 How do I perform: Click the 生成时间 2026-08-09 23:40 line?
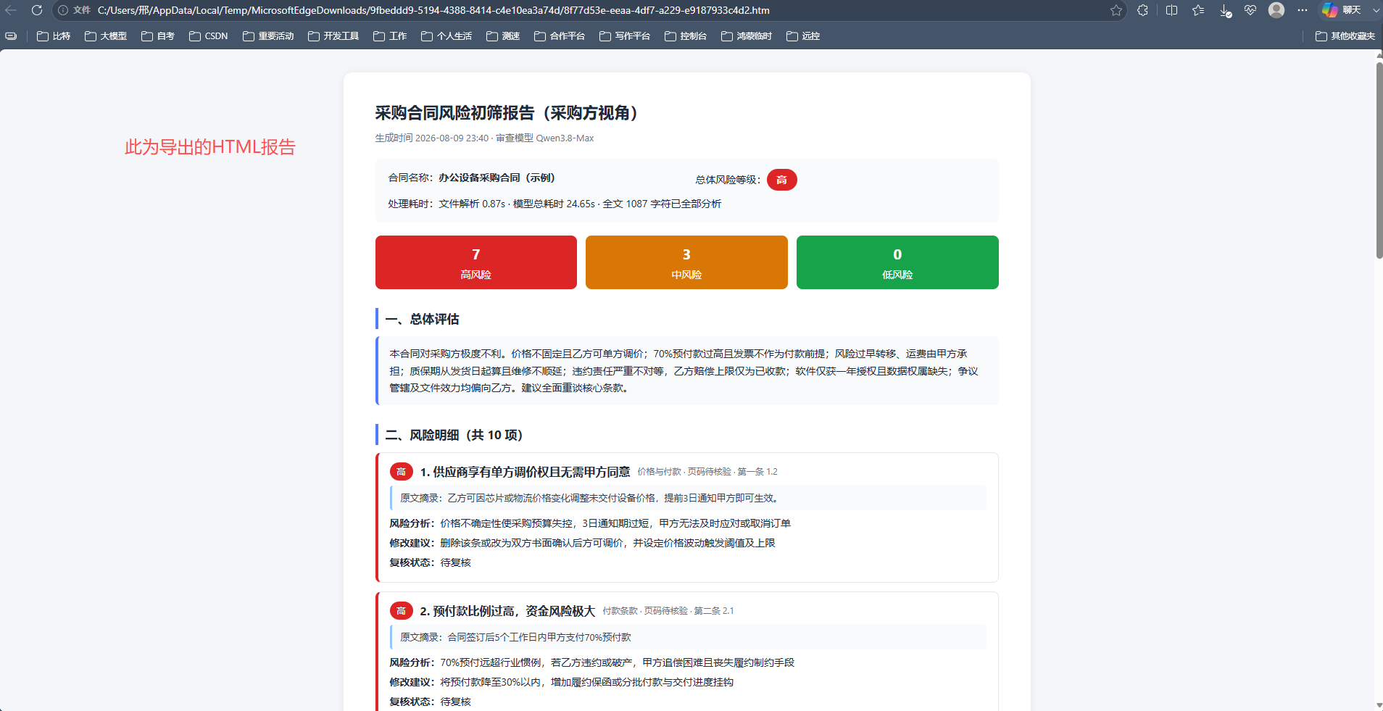click(484, 138)
